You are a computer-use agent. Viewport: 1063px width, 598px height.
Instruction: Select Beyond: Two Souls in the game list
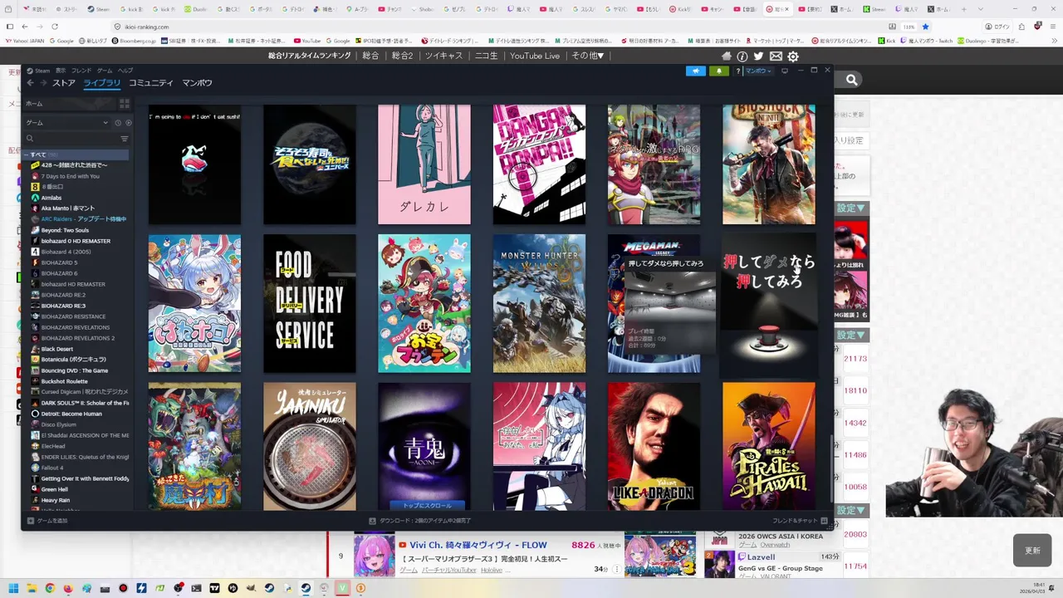point(65,230)
